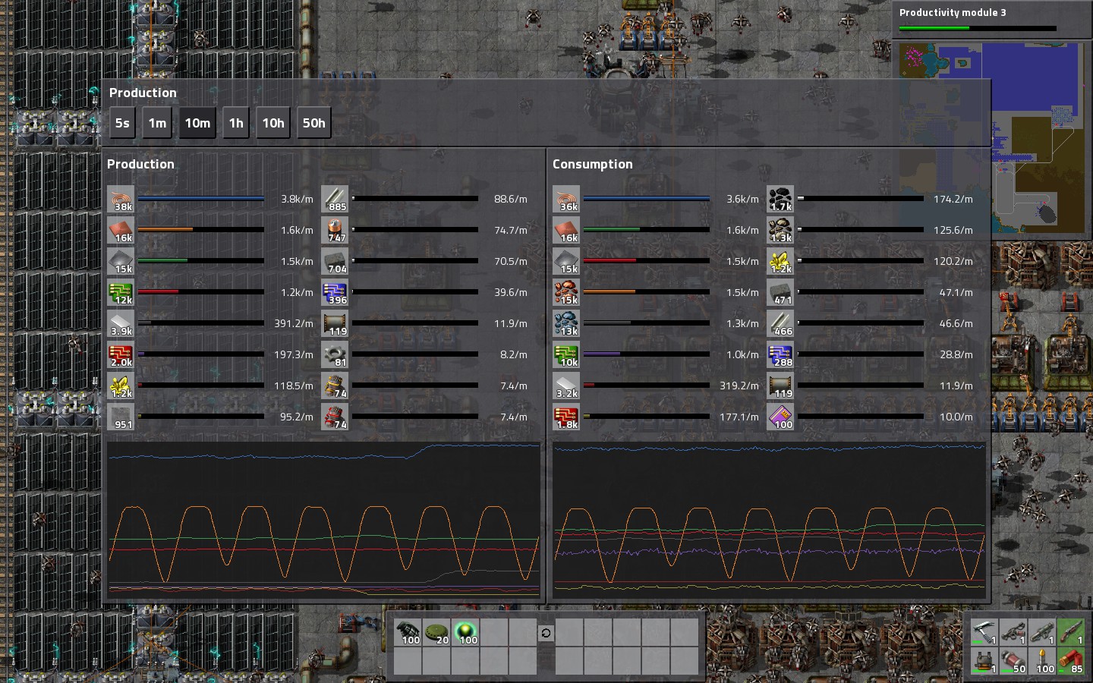Click the 174.2/m coal consumption rate
1093x683 pixels.
pos(953,199)
